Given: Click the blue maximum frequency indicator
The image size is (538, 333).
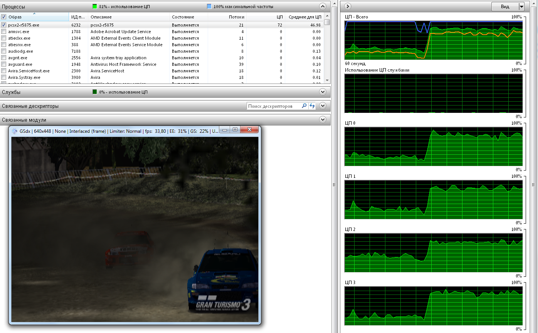Looking at the screenshot, I should tap(209, 7).
